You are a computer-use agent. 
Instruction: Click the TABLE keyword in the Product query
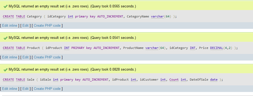pos(21,48)
